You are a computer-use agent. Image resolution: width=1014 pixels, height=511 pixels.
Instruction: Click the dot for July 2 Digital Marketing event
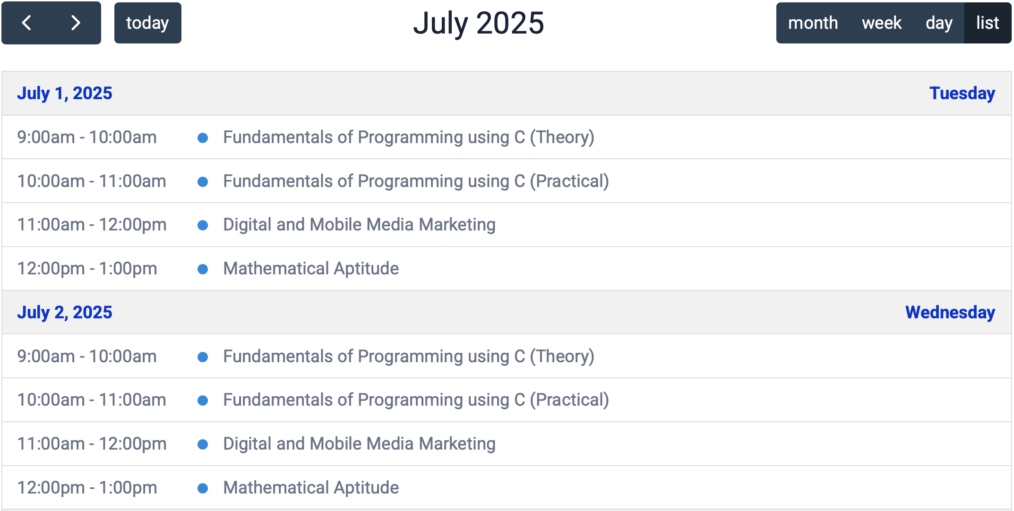(x=203, y=443)
